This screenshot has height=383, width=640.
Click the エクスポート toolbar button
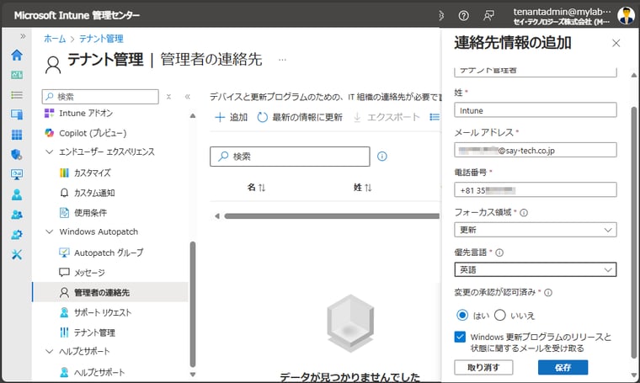[387, 118]
